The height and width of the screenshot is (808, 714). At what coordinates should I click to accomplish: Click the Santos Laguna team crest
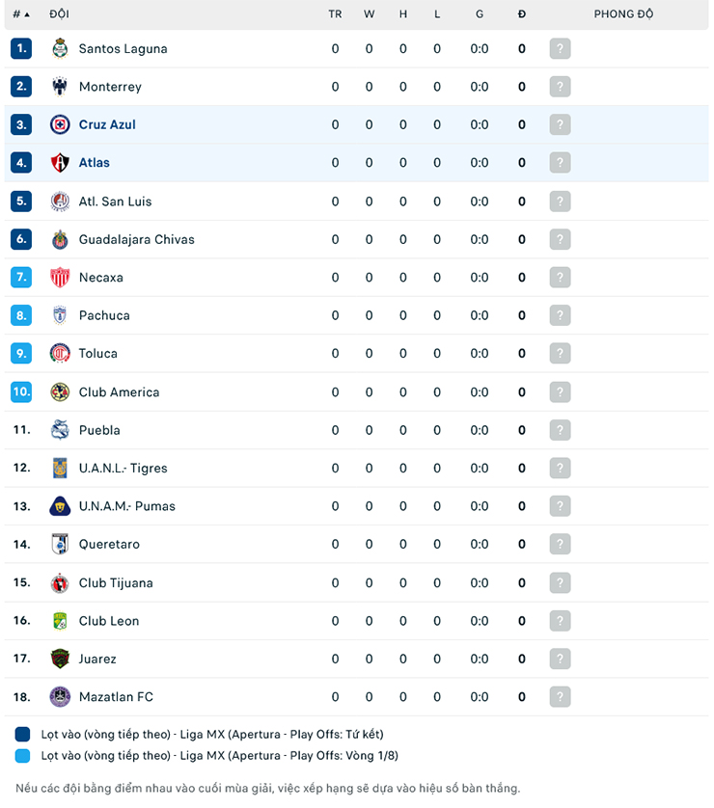[x=60, y=48]
